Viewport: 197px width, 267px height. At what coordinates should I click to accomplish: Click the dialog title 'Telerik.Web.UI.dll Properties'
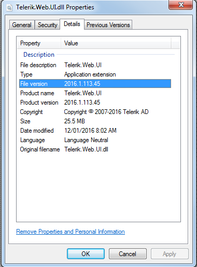click(55, 7)
